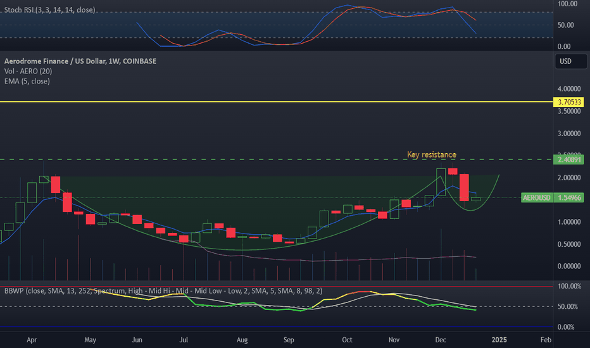Image resolution: width=590 pixels, height=348 pixels.
Task: Select the Vol · AERO (20) legend
Action: coord(28,71)
